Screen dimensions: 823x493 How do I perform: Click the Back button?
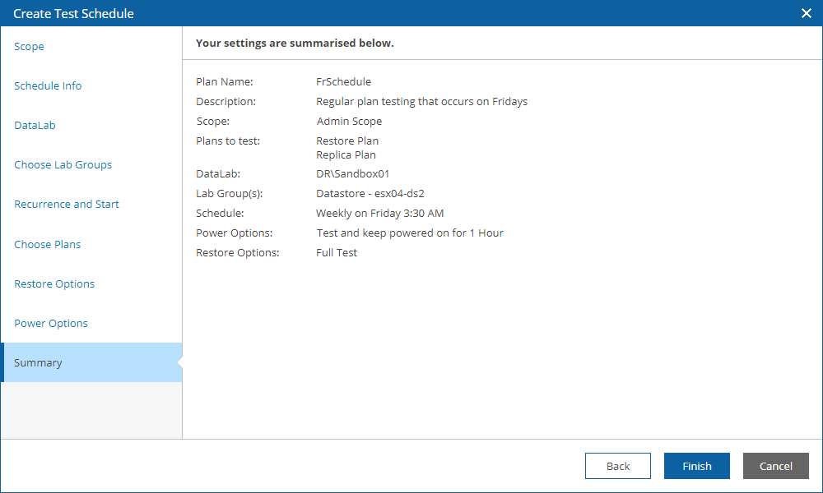[618, 466]
